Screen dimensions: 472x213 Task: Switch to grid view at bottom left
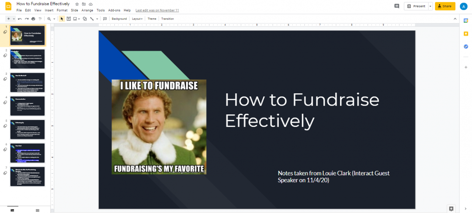coord(37,210)
